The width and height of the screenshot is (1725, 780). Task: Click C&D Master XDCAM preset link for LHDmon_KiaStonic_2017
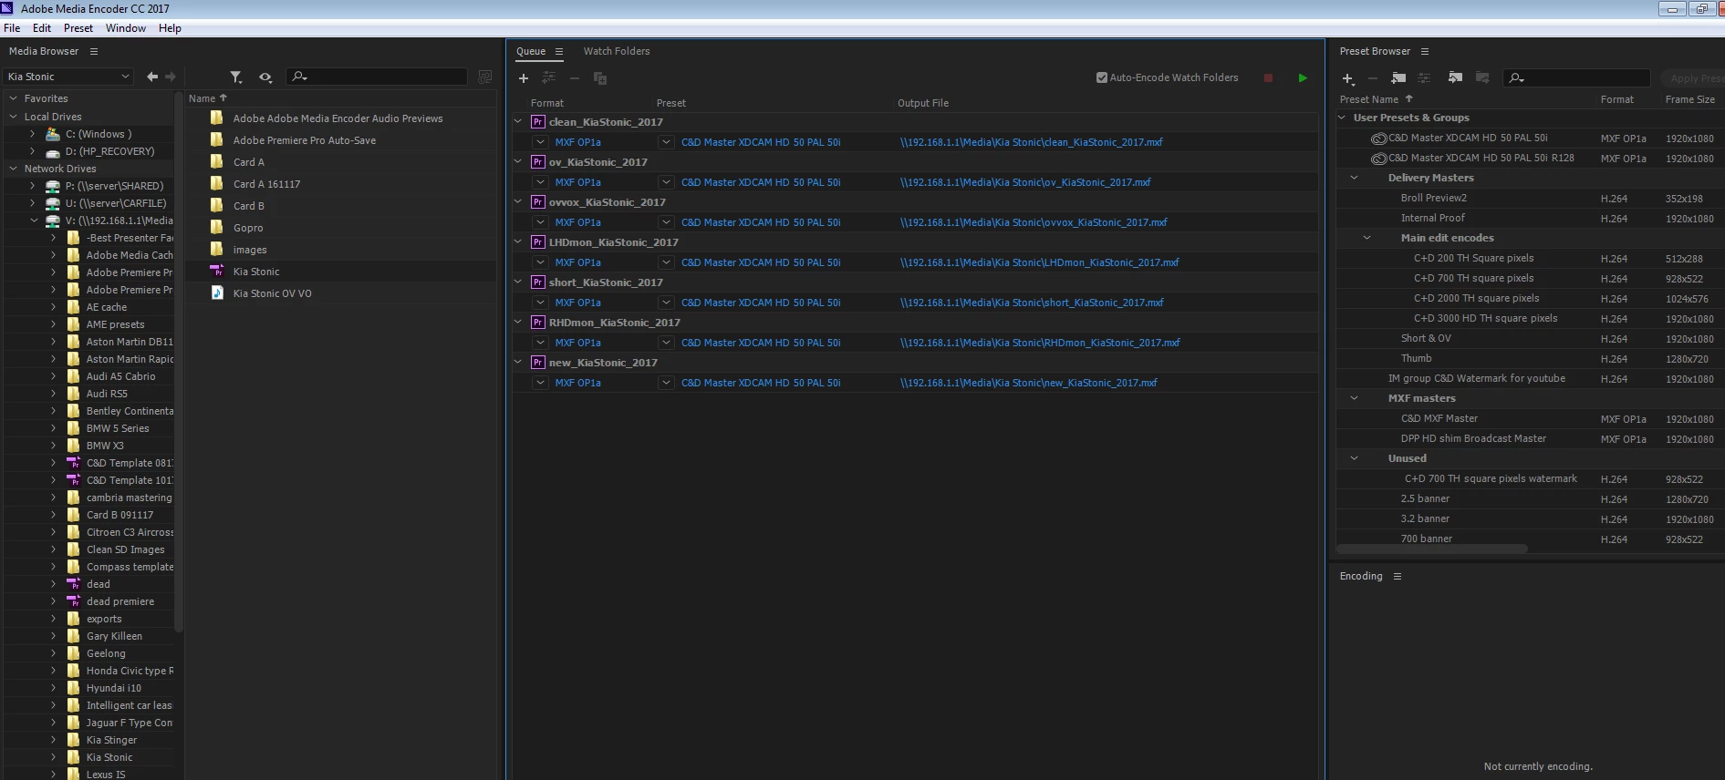click(x=761, y=262)
